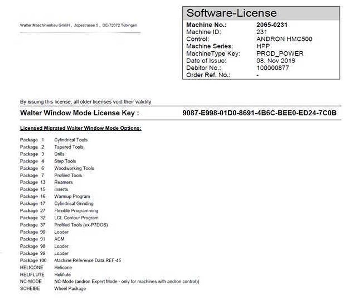Click the Debitor No. value 100000877
The height and width of the screenshot is (302, 353).
[x=272, y=68]
